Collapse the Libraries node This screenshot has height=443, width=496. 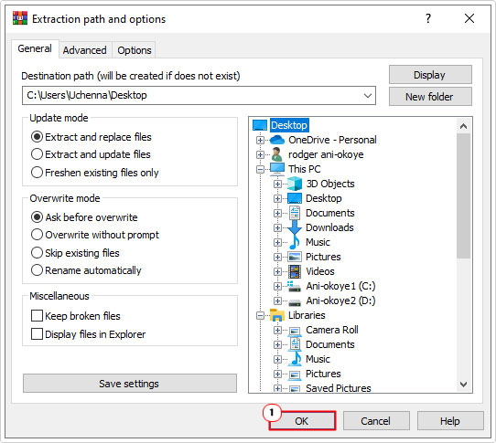tap(260, 315)
